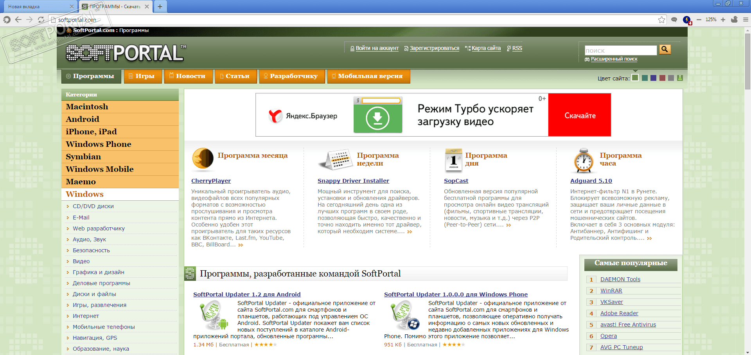Open the 'Карта сайта' link
This screenshot has height=355, width=751.
(486, 48)
